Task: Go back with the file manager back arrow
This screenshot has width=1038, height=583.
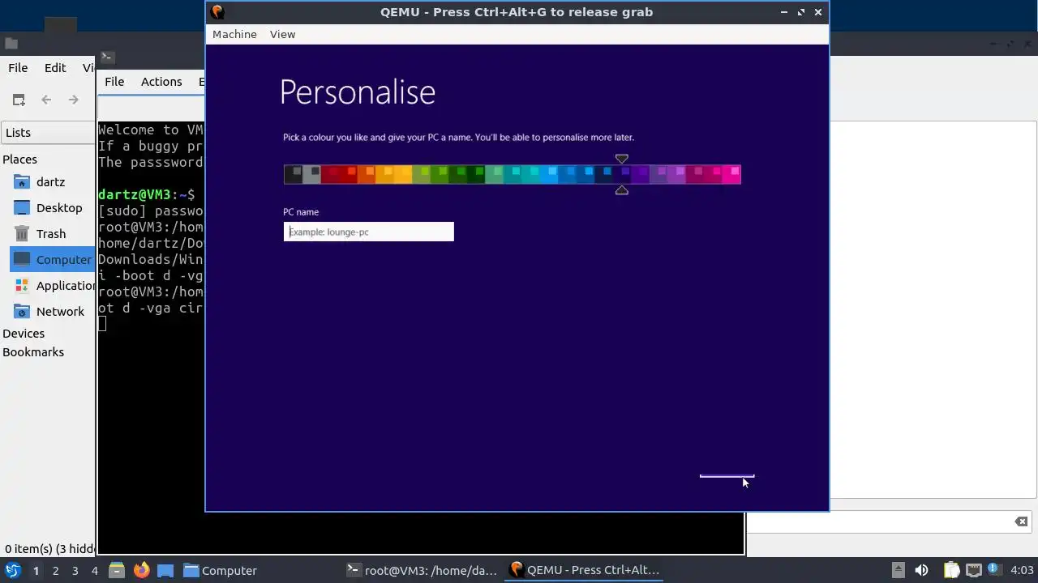Action: click(46, 100)
